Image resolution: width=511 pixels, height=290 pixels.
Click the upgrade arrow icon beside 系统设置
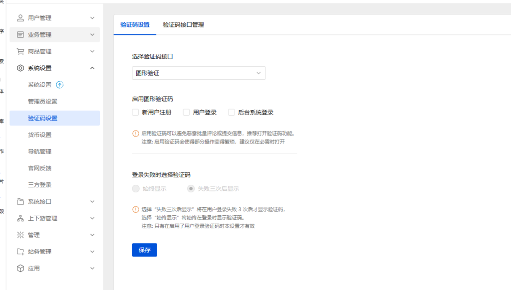[59, 85]
